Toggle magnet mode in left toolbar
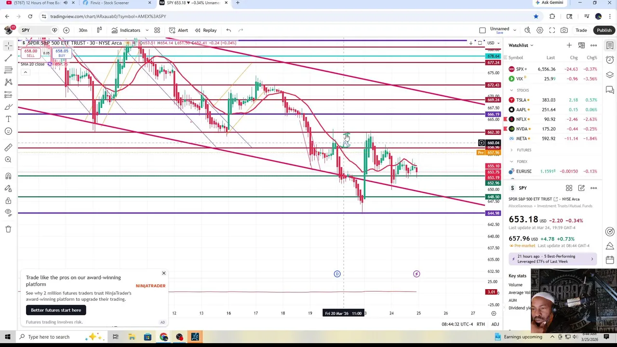The height and width of the screenshot is (347, 617). point(8,176)
